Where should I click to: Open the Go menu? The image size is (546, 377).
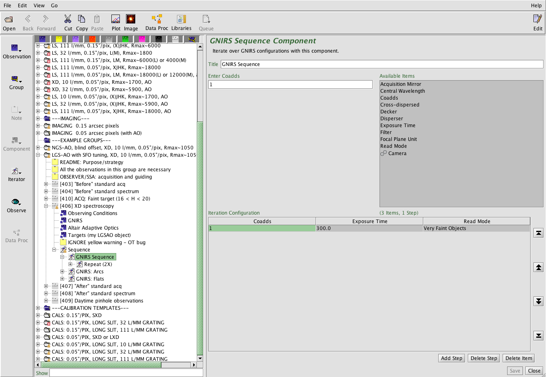[x=54, y=6]
